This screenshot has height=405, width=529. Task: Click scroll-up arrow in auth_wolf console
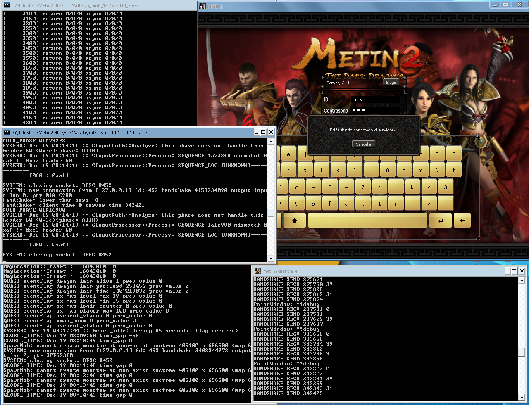[271, 142]
